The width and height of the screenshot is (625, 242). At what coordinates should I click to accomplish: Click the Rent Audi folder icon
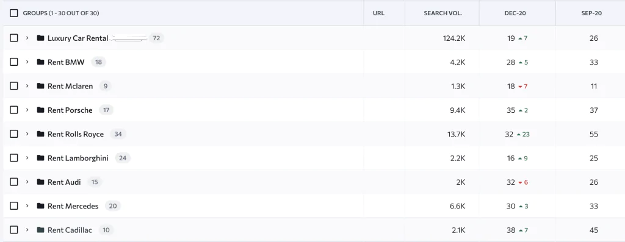tap(40, 182)
